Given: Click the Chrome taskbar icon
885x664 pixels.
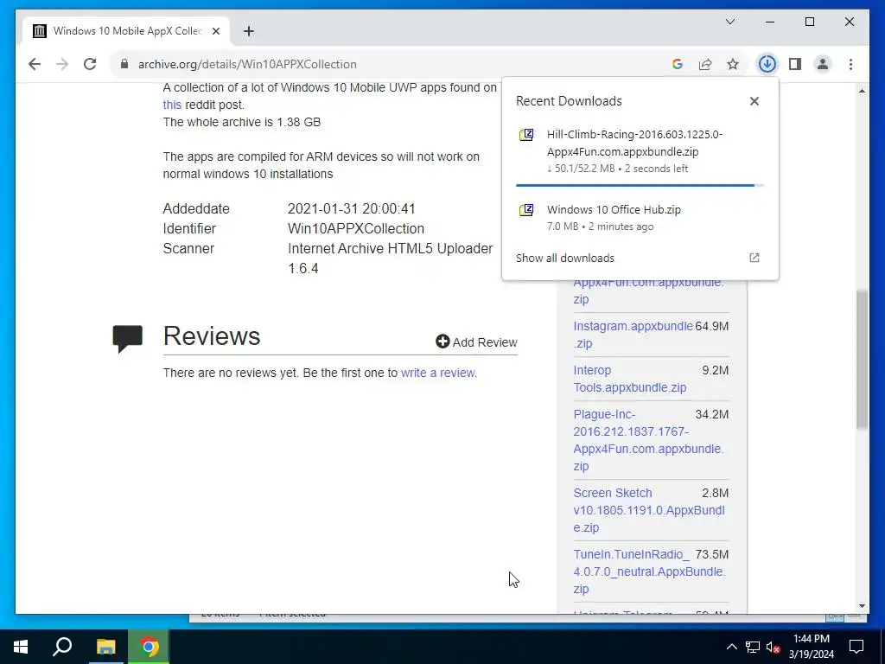Looking at the screenshot, I should [x=149, y=647].
